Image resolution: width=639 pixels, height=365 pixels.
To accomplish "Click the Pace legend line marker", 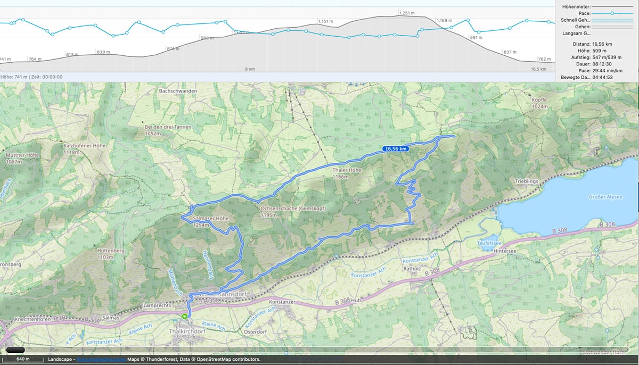I will [611, 13].
